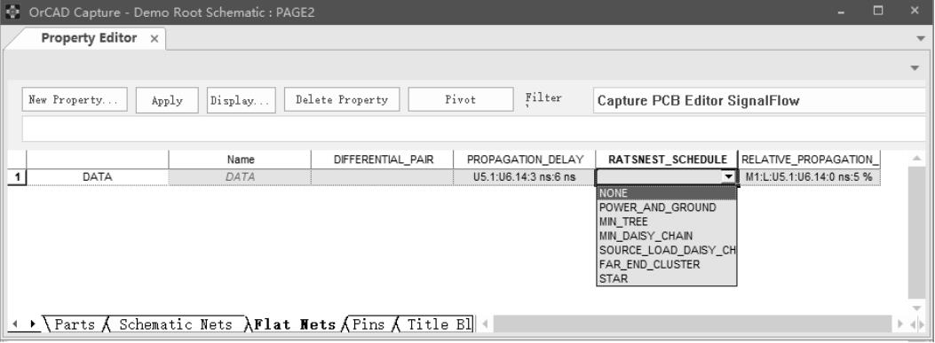Switch to the Schematic Nets tab

tap(175, 324)
